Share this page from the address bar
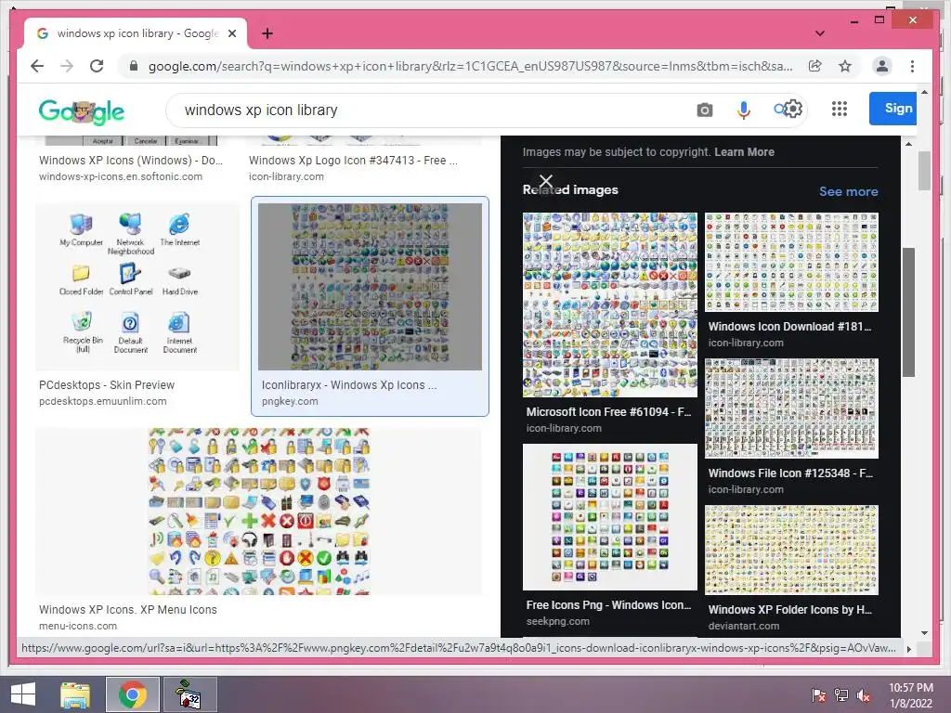The width and height of the screenshot is (951, 713). coord(815,66)
